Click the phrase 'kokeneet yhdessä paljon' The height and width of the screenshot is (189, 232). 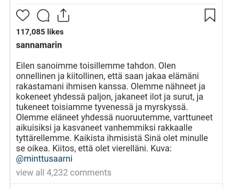point(59,97)
